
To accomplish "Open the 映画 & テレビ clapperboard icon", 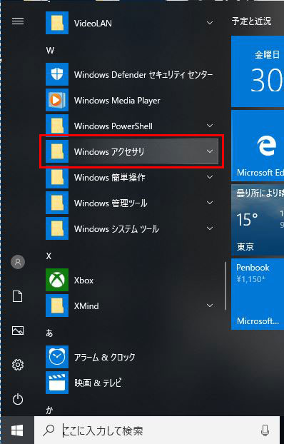I will [57, 383].
